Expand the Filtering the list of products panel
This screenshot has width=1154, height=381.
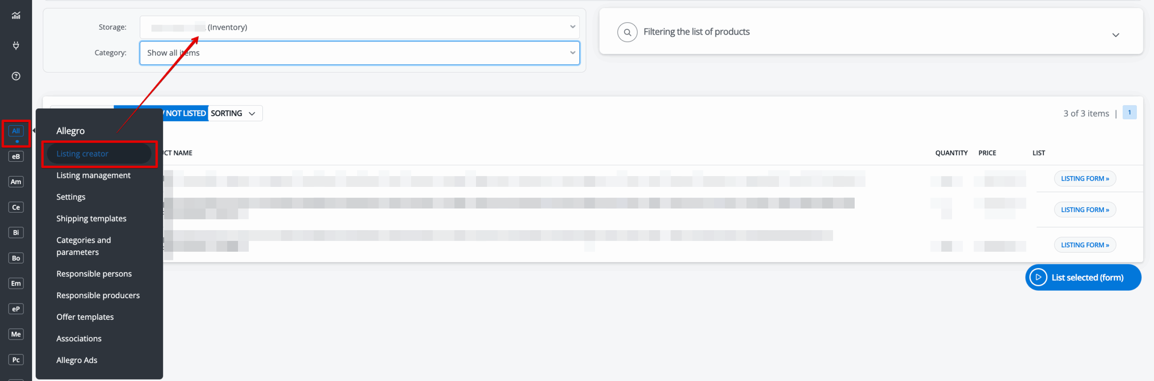(x=1115, y=35)
